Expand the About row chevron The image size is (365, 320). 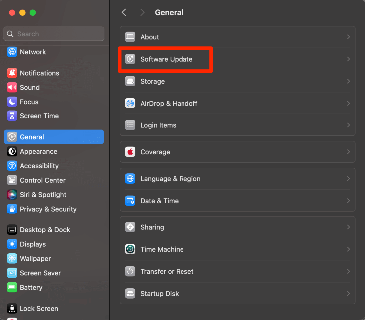coord(348,37)
